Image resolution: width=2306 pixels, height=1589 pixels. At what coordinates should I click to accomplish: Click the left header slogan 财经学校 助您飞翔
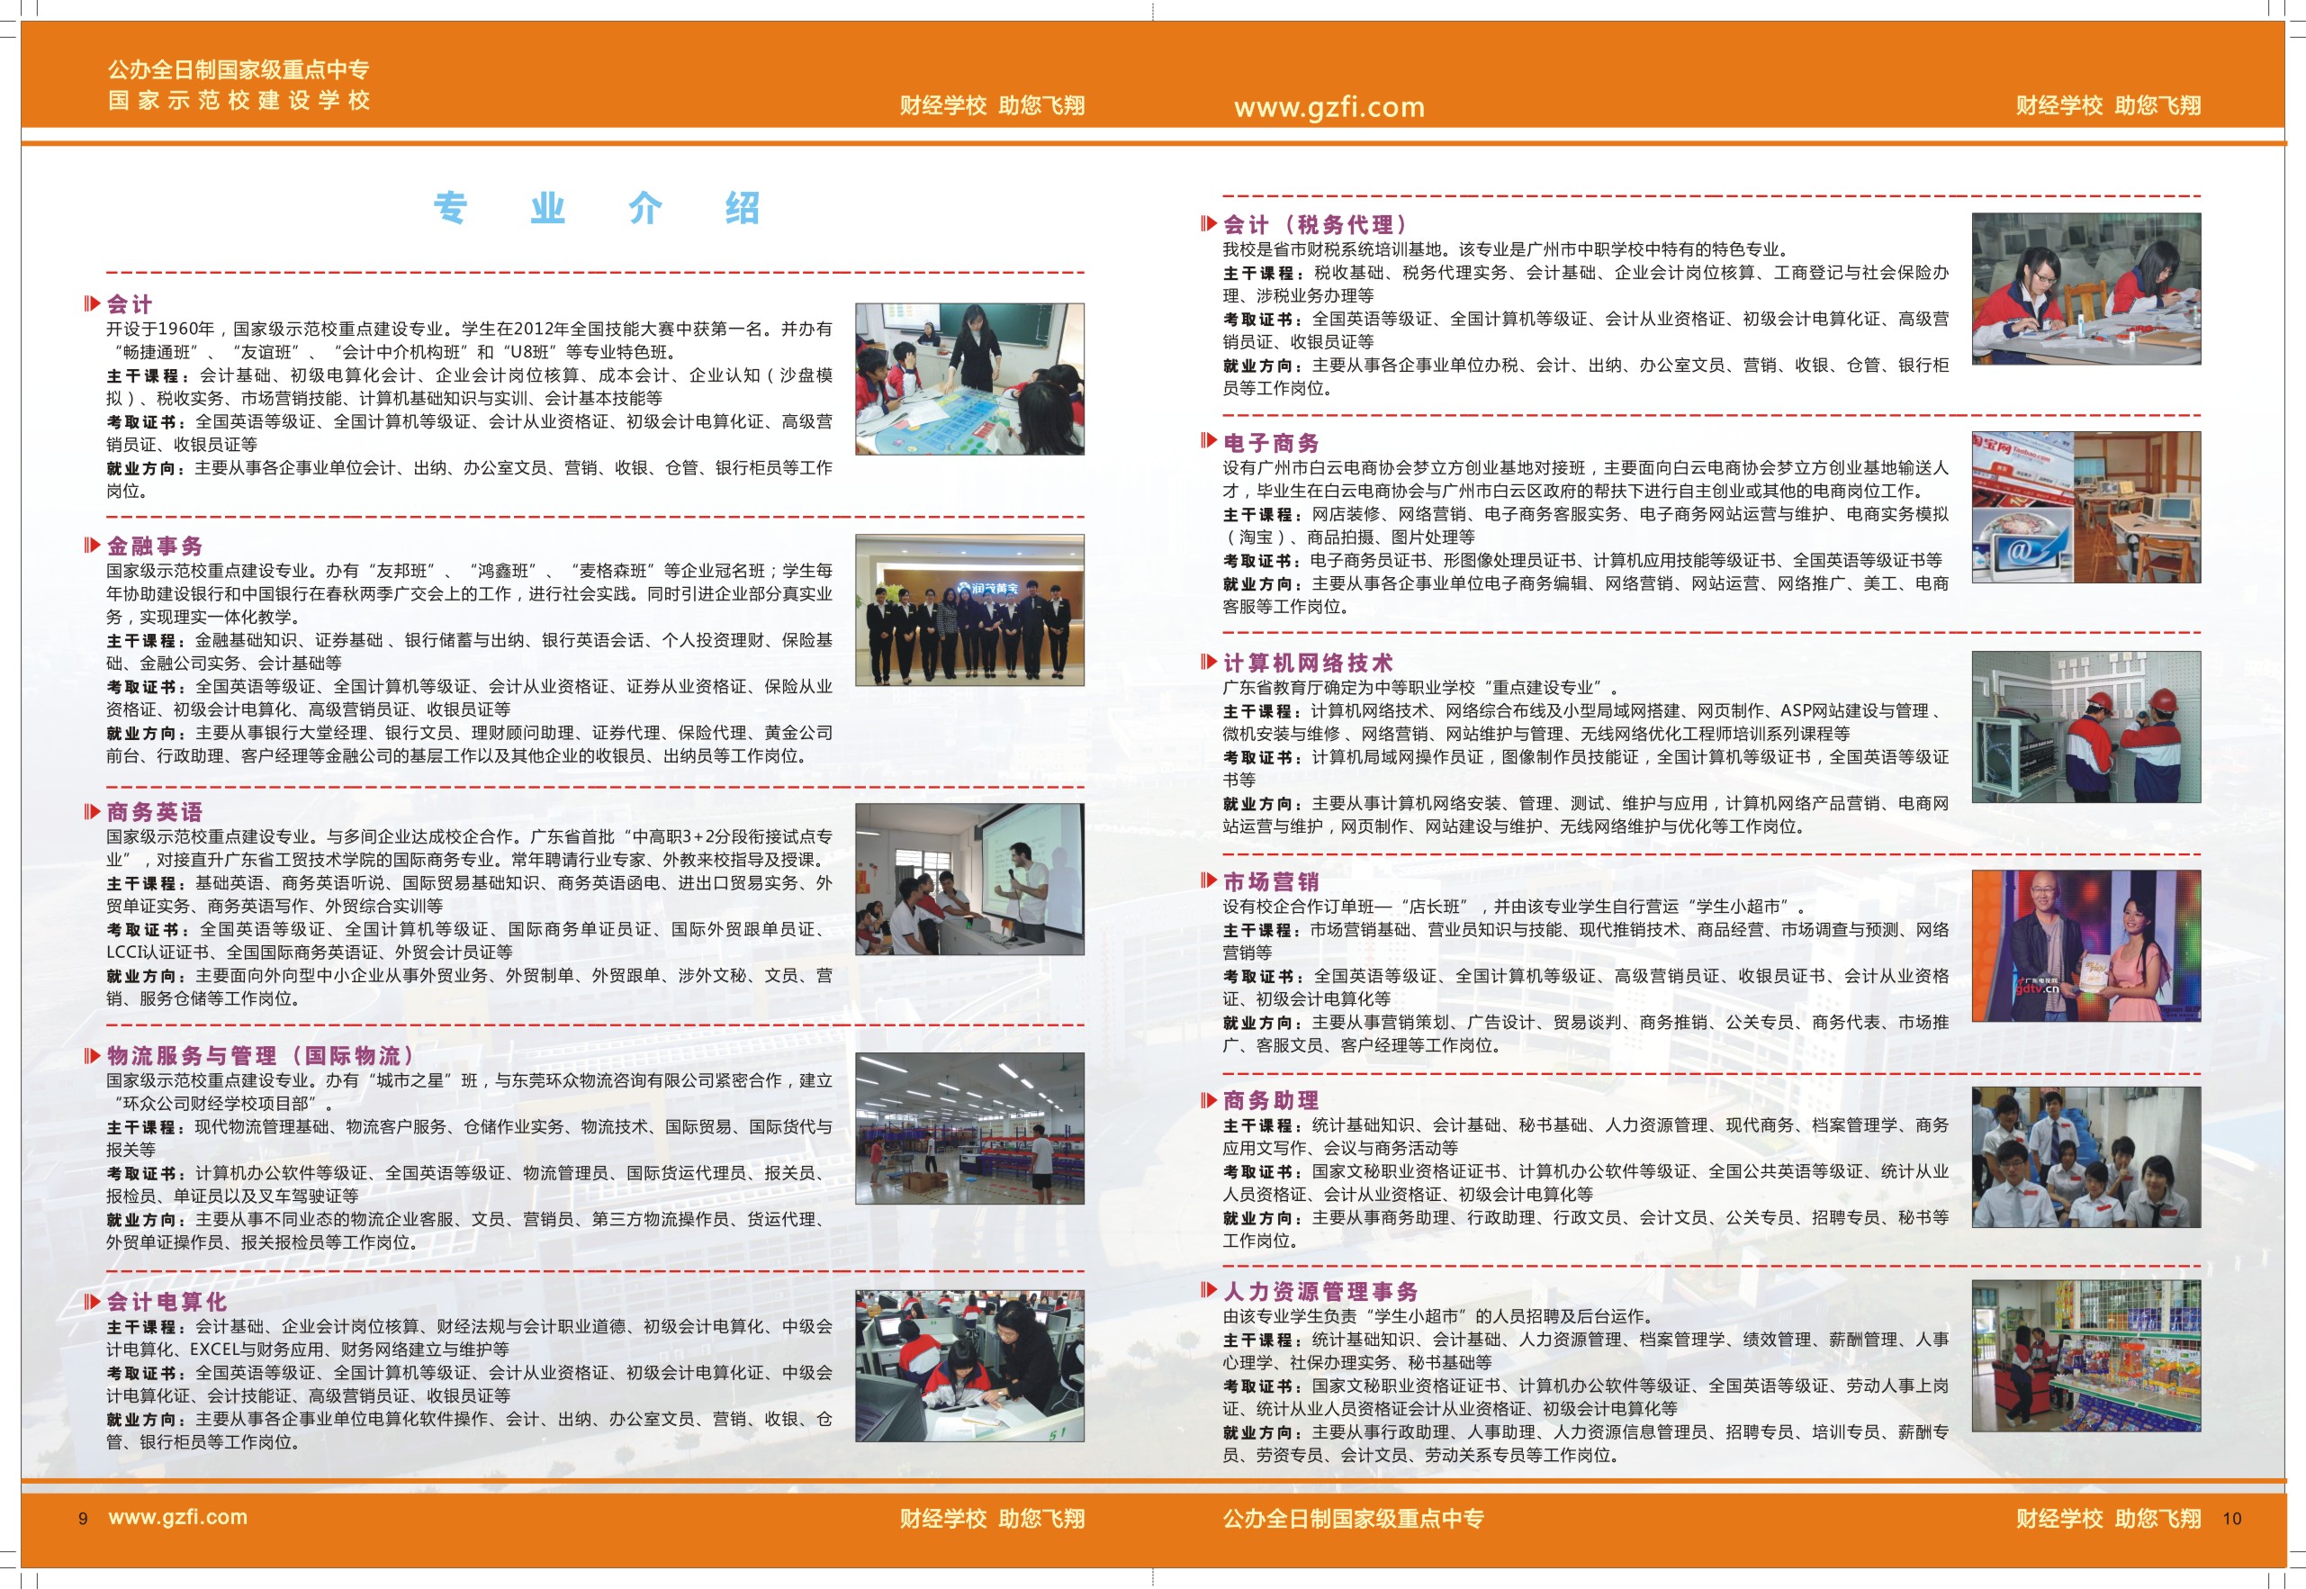[992, 105]
